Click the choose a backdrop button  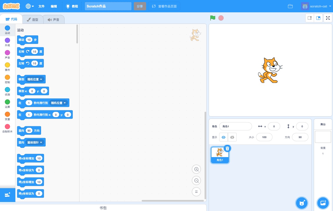tap(323, 203)
